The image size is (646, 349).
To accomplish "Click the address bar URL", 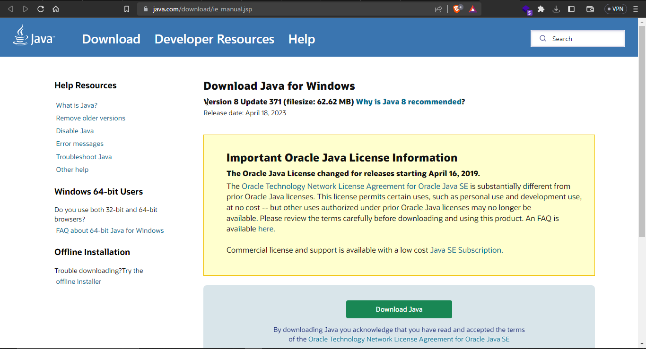I will tap(202, 9).
